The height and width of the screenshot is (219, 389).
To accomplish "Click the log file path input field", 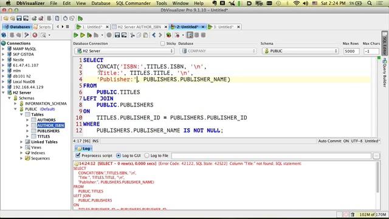I will pyautogui.click(x=271, y=156).
